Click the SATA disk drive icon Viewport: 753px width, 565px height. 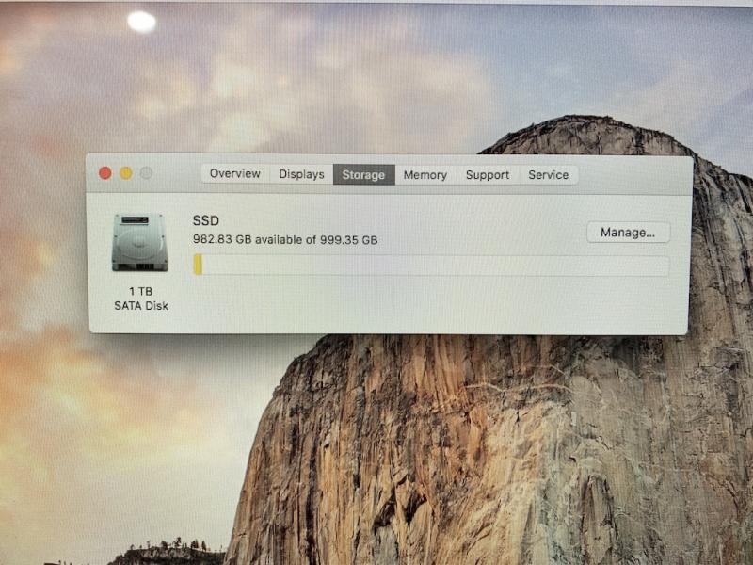click(139, 243)
